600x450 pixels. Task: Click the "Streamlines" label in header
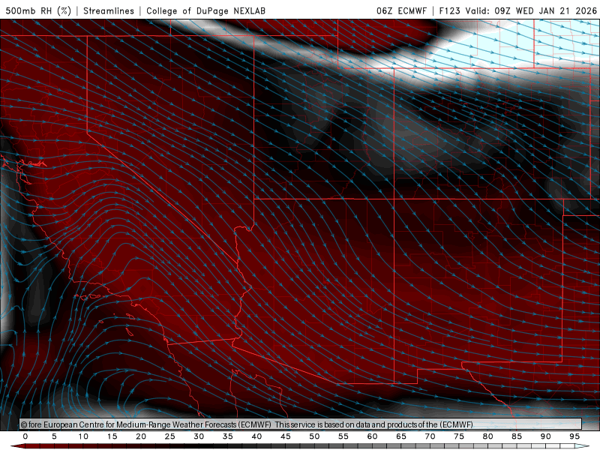(x=109, y=10)
